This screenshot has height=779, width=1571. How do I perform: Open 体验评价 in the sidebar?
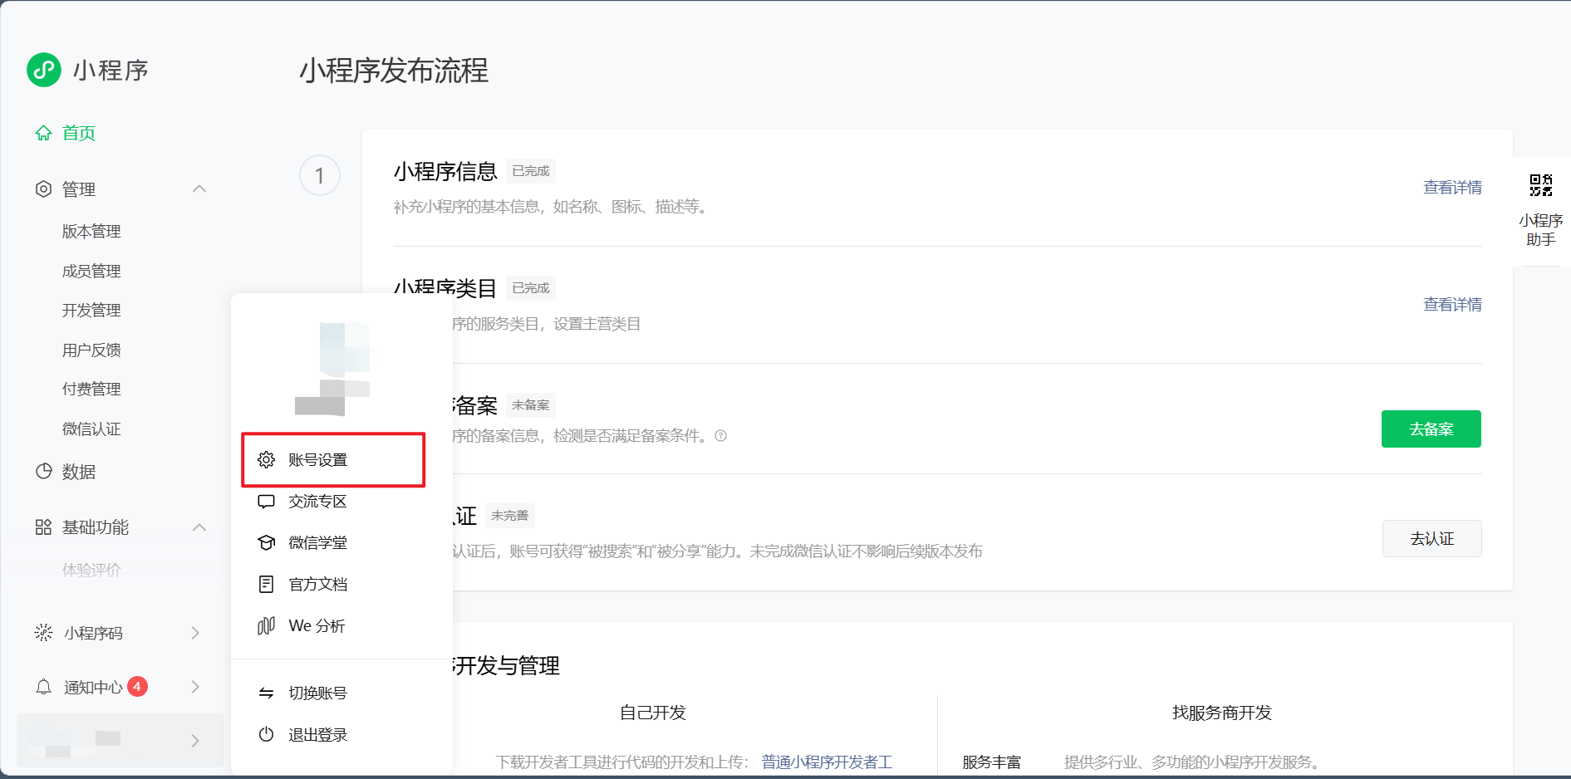coord(91,571)
